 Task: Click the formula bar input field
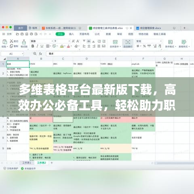click(x=120, y=54)
